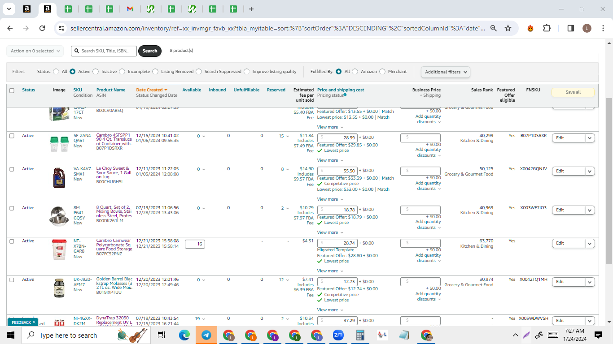613x344 pixels.
Task: Toggle the Chrome side panel
Action: pos(571,28)
